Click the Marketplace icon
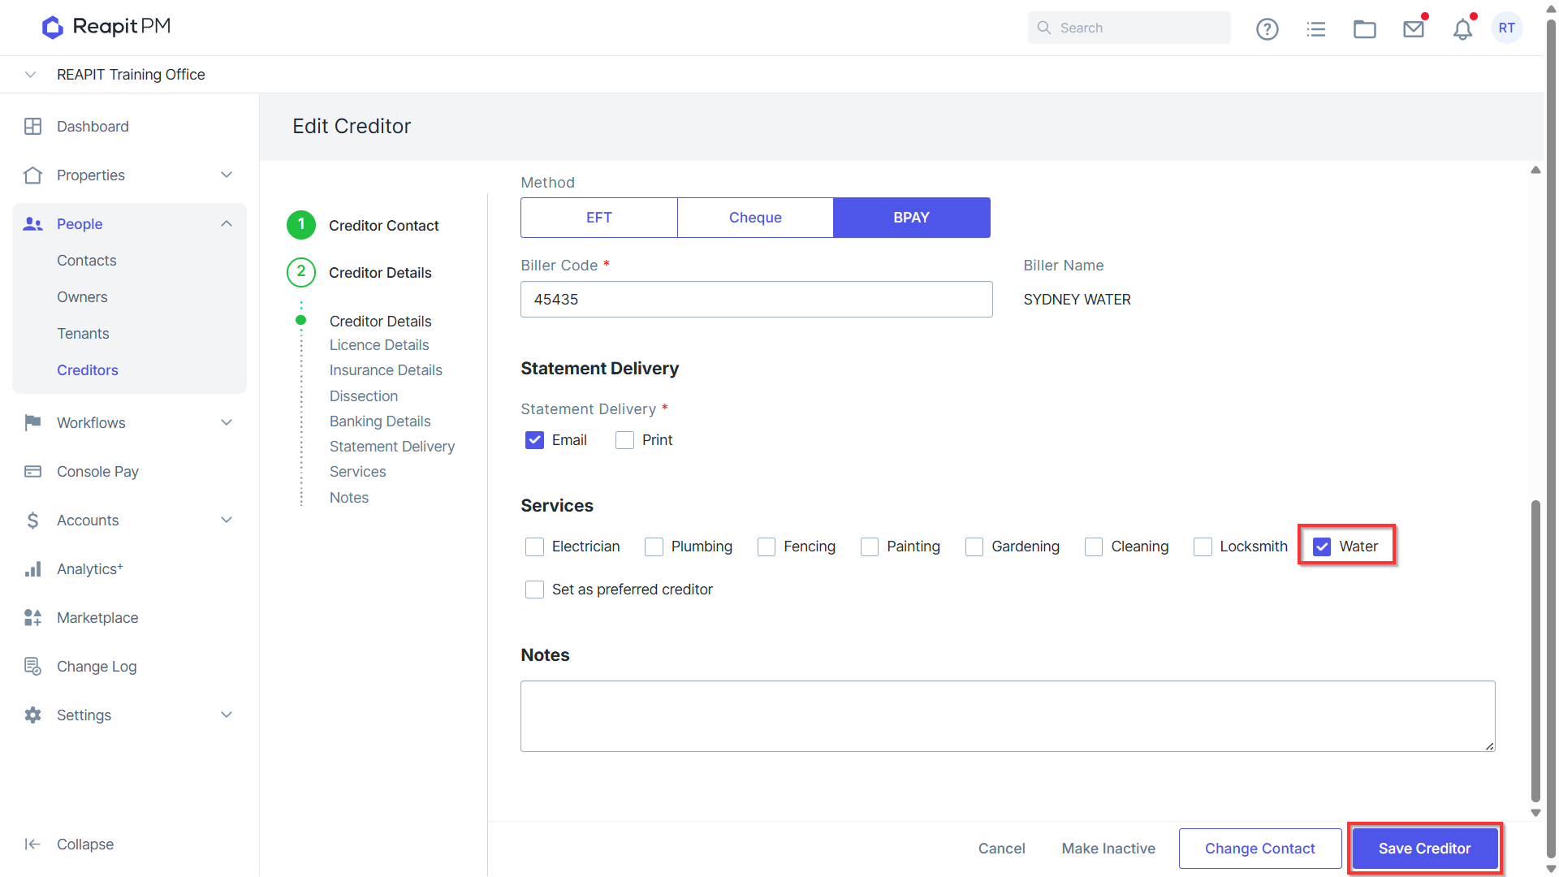This screenshot has width=1559, height=877. pos(32,618)
